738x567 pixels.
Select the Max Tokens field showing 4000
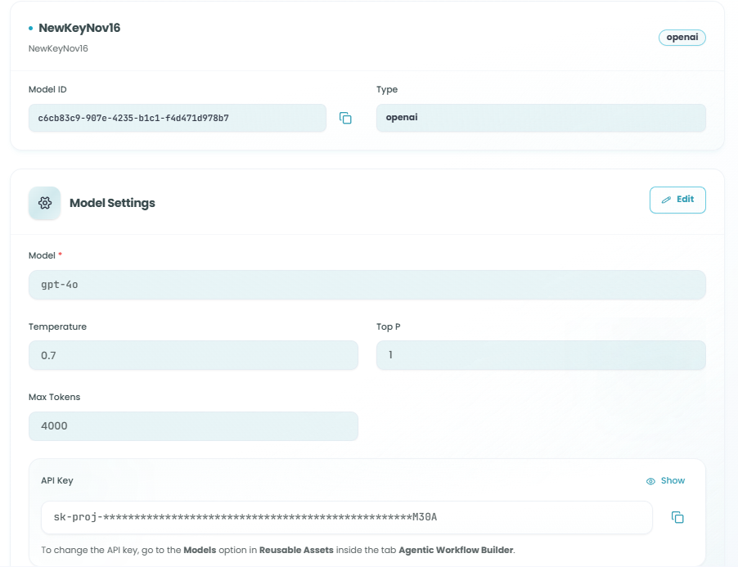click(193, 426)
